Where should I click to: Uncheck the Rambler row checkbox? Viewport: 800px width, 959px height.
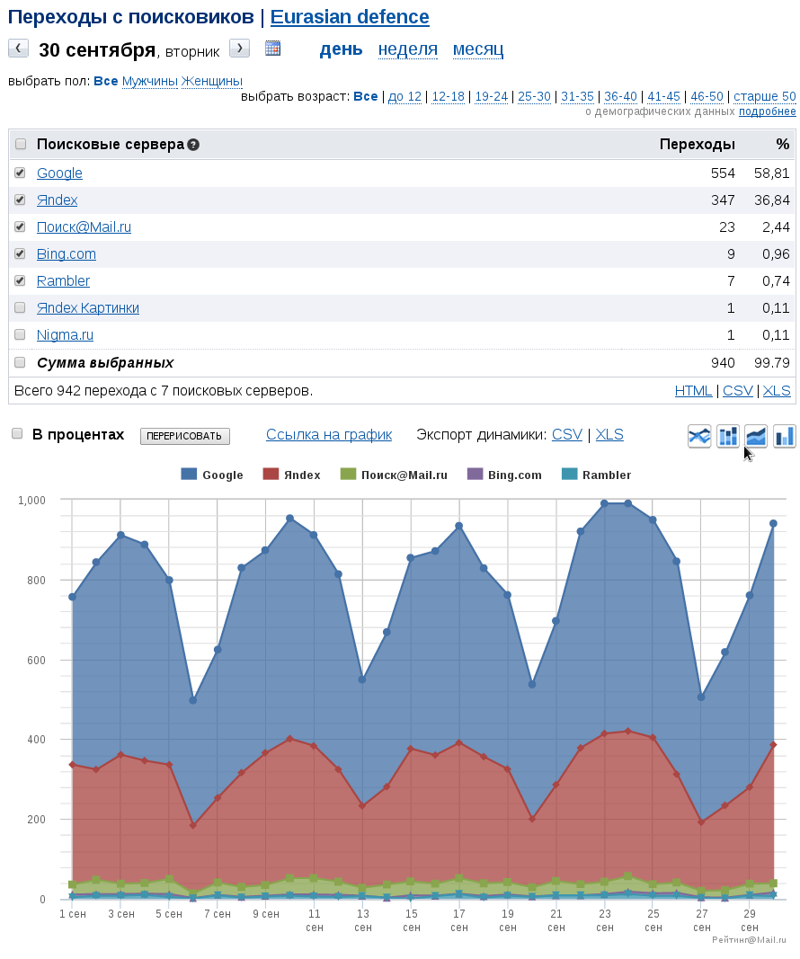(20, 280)
